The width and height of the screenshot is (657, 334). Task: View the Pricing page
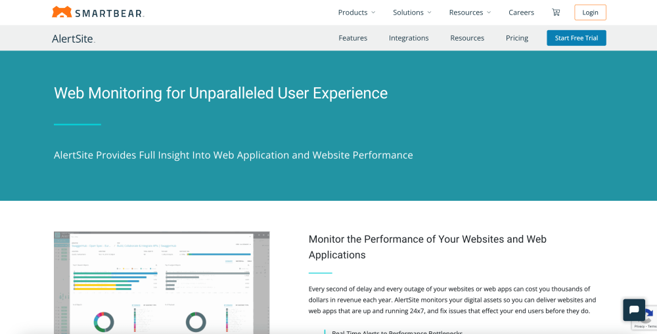pos(517,38)
